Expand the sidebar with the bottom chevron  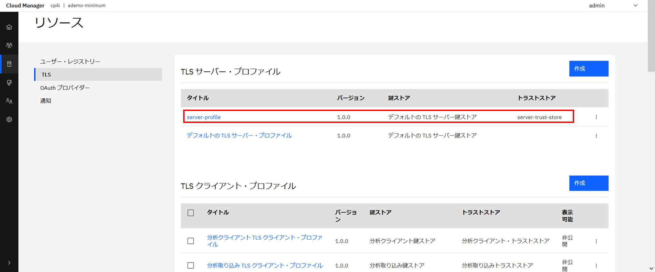pos(9,263)
